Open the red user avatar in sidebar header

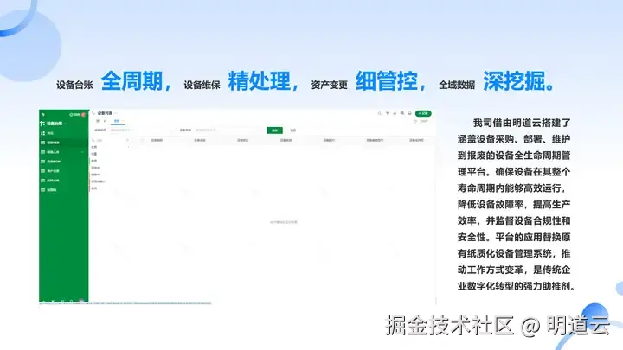point(83,115)
